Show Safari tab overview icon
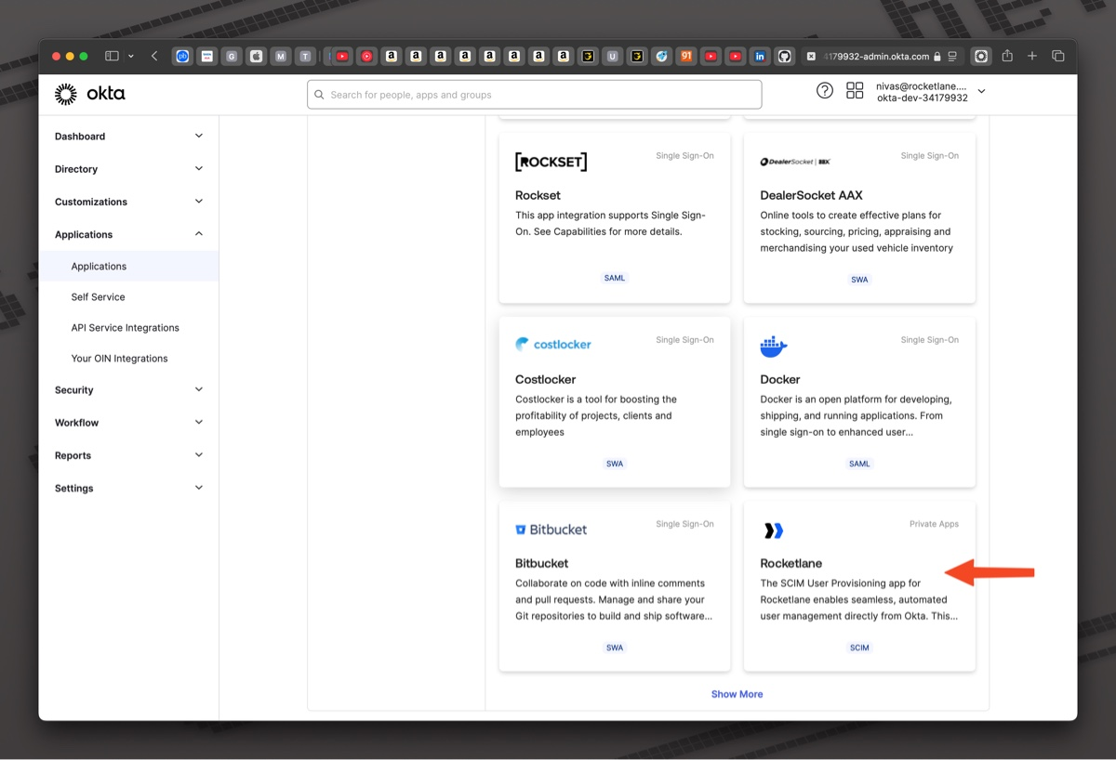Image resolution: width=1116 pixels, height=760 pixels. point(1057,57)
